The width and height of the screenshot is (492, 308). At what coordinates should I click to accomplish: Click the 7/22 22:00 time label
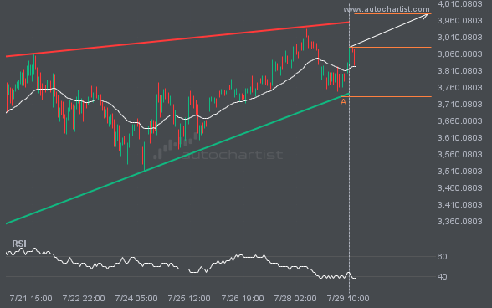pos(84,298)
